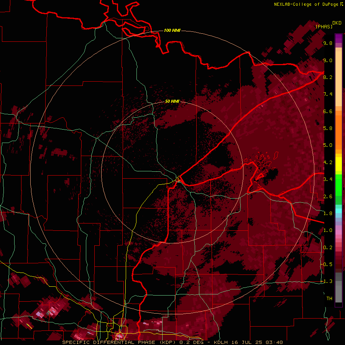
Task: Click the 7.4 legend value
Action: click(328, 94)
